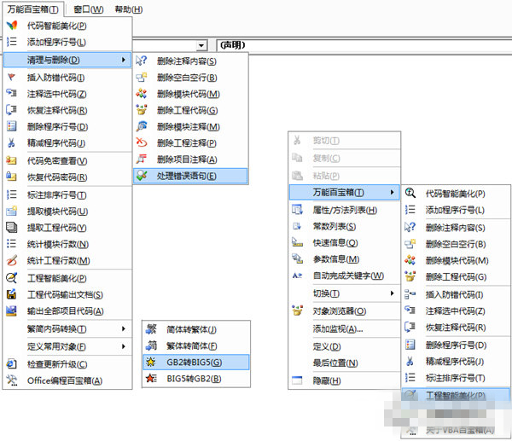
Task: Click the 插入防错代码 flag icon in the main menu
Action: pos(12,78)
